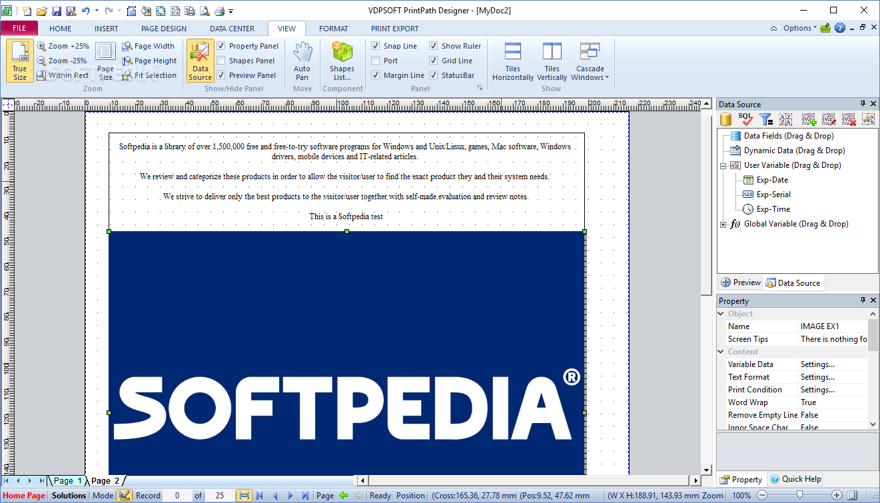Toggle the Property Panel checkbox

pyautogui.click(x=221, y=46)
